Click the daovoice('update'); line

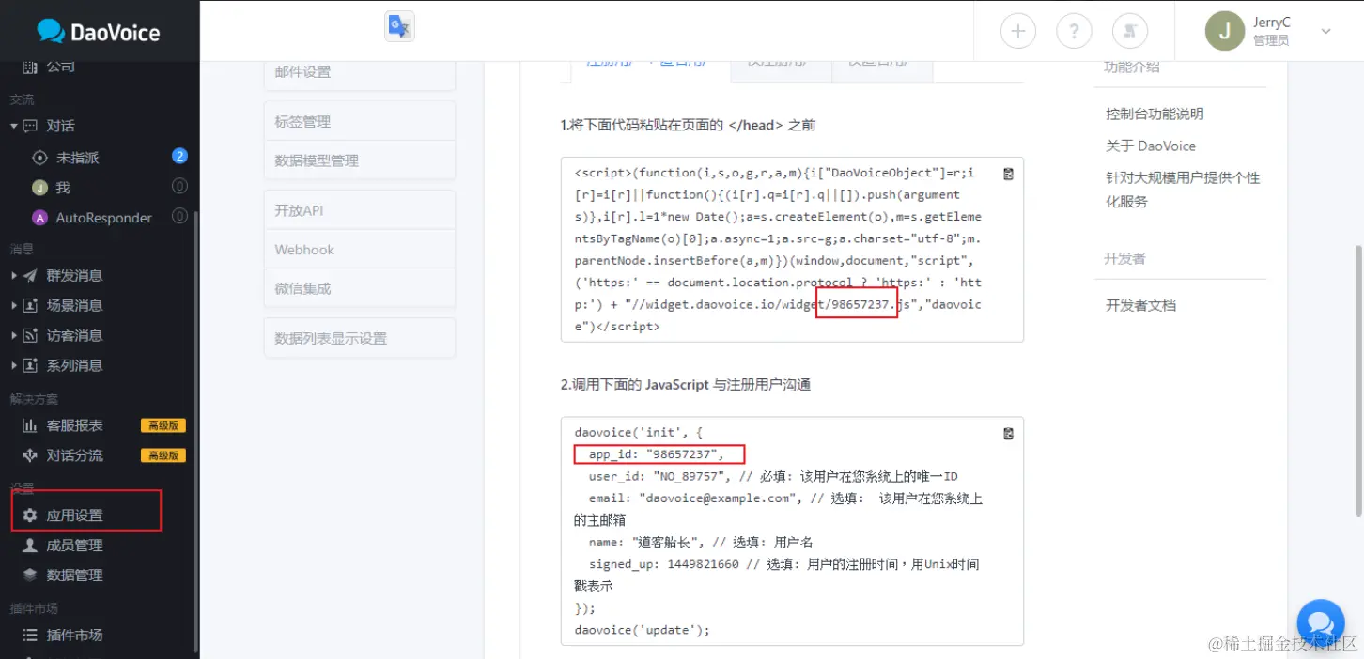(x=643, y=630)
